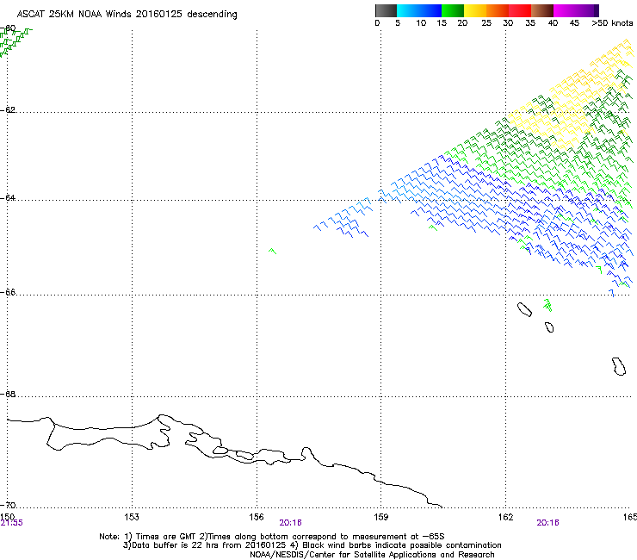The height and width of the screenshot is (560, 637).
Task: Click the purple 20:16 time near longitude 156
Action: click(x=290, y=523)
